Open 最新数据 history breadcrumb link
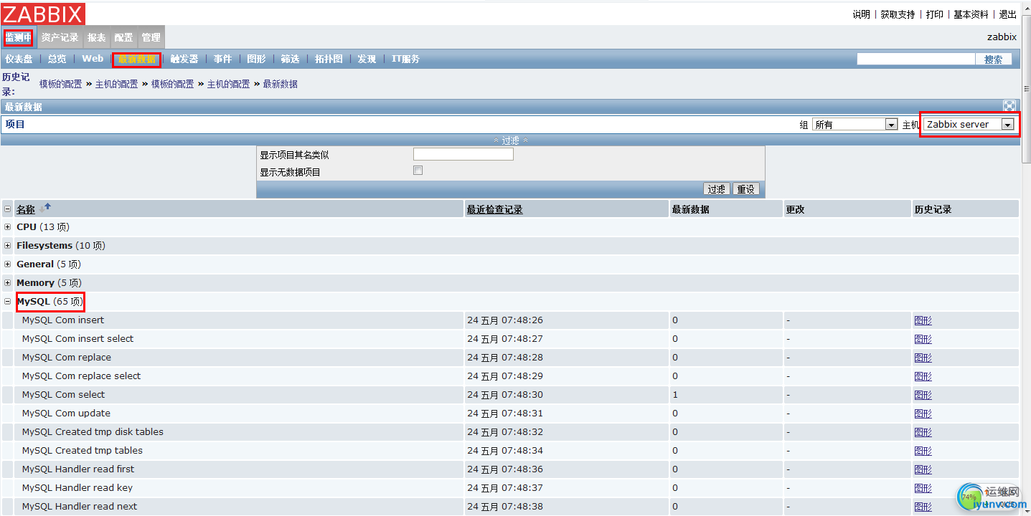Image resolution: width=1031 pixels, height=516 pixels. [280, 84]
